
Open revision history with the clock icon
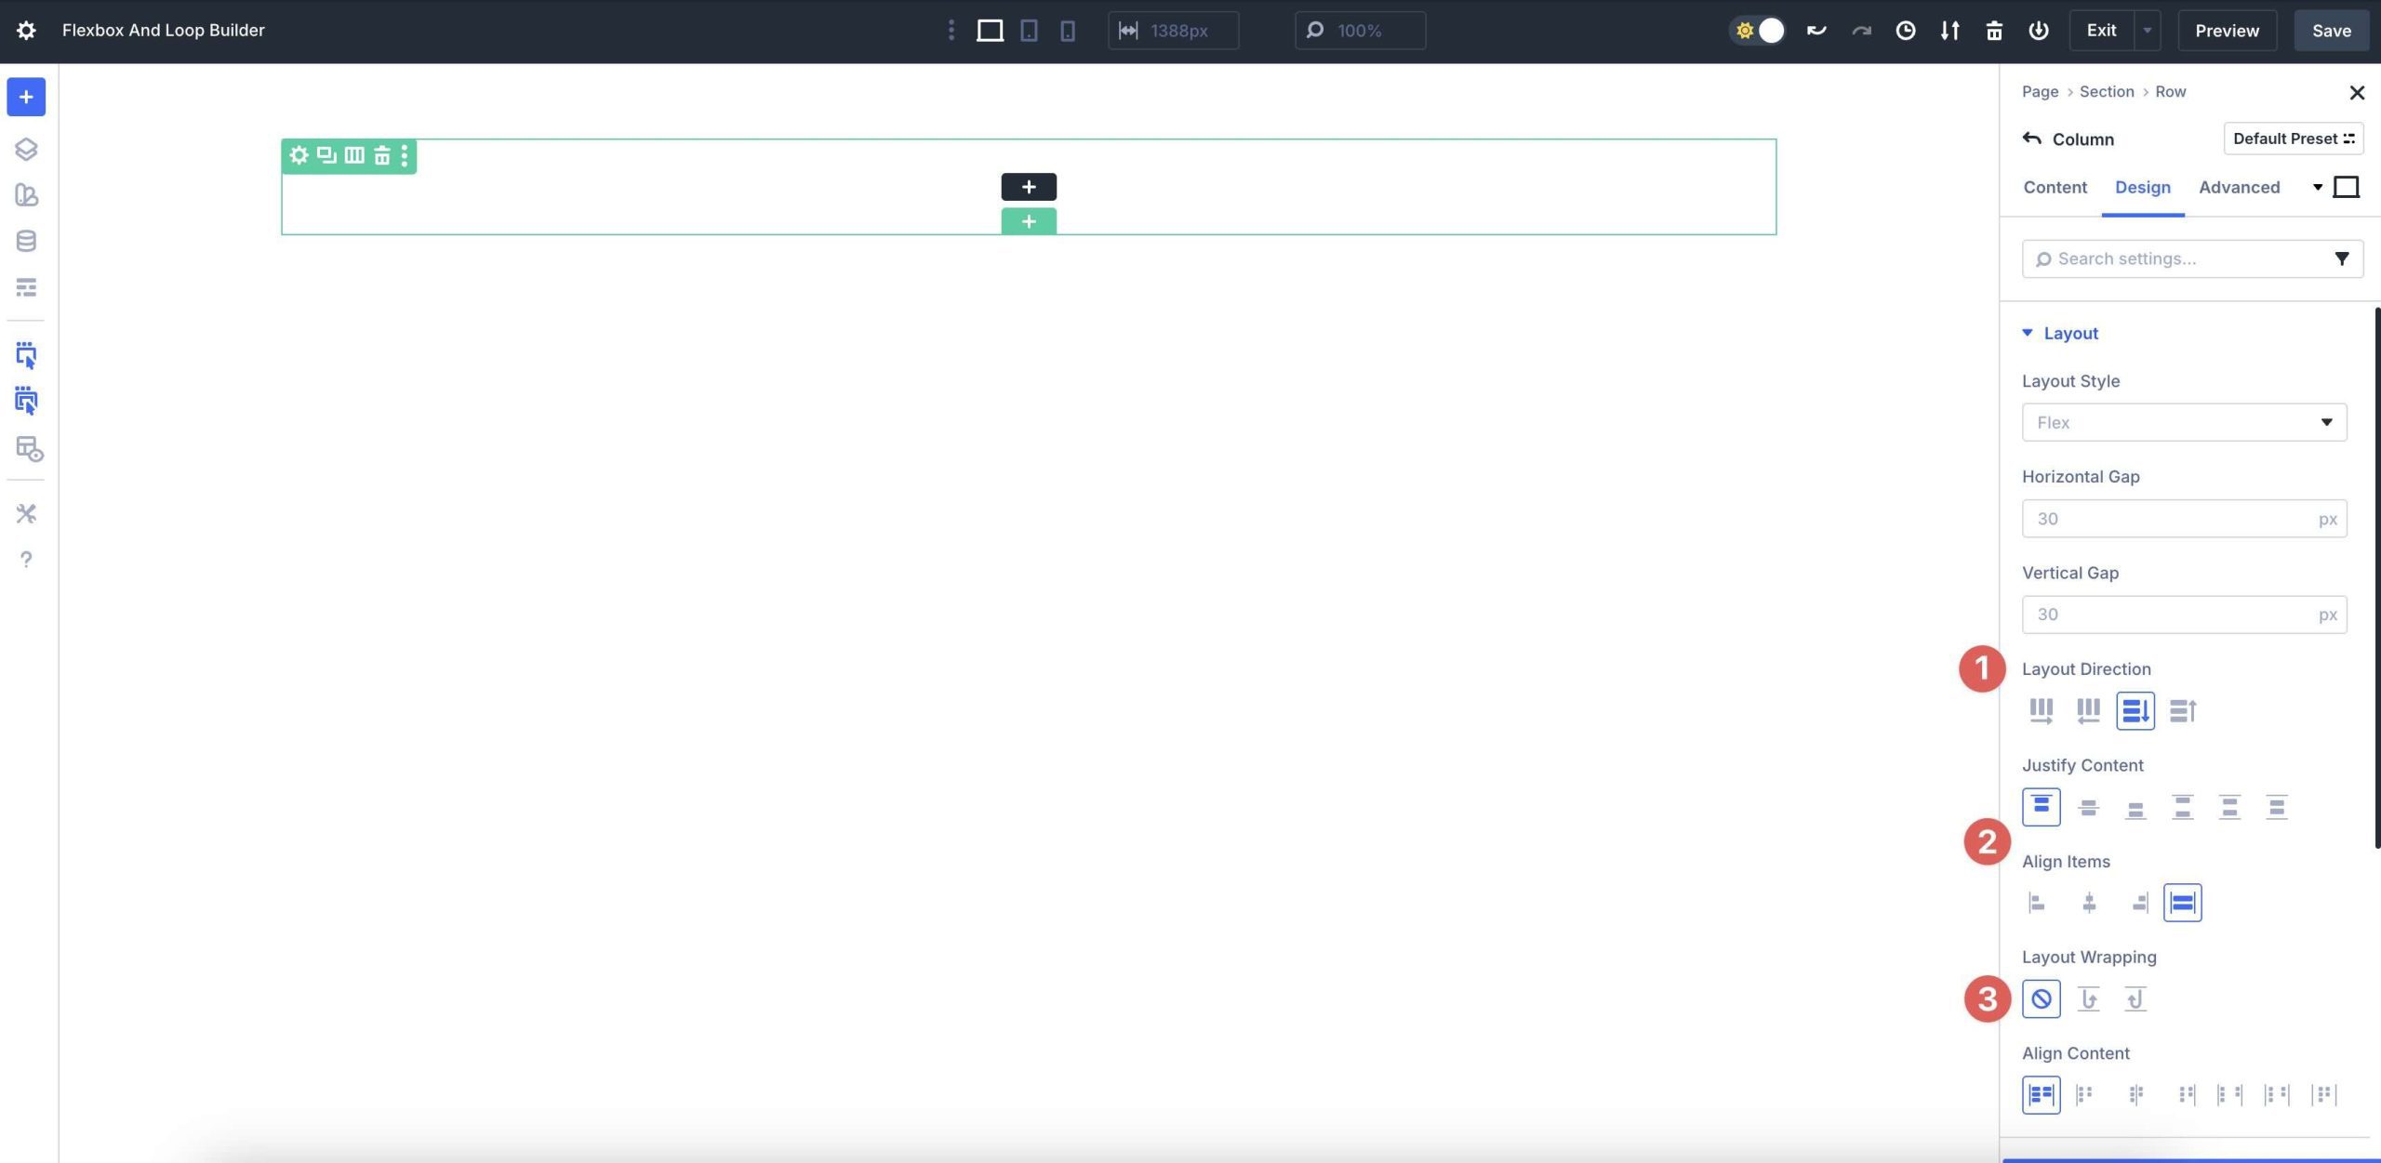click(x=1906, y=30)
